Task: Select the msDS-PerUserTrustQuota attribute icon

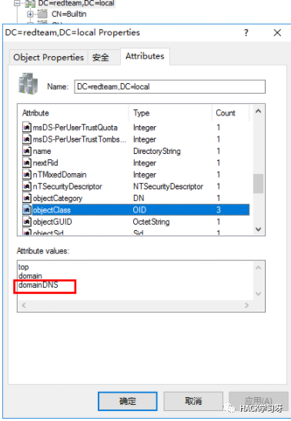Action: point(27,127)
